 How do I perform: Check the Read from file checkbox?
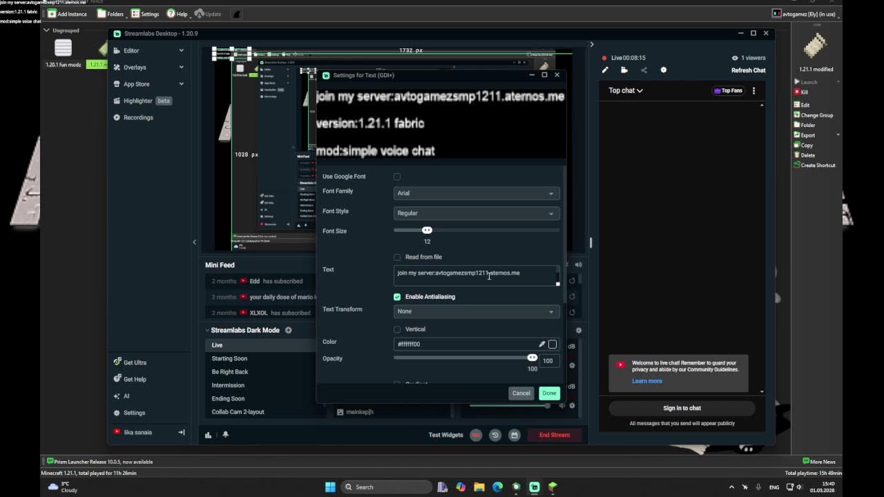tap(397, 257)
